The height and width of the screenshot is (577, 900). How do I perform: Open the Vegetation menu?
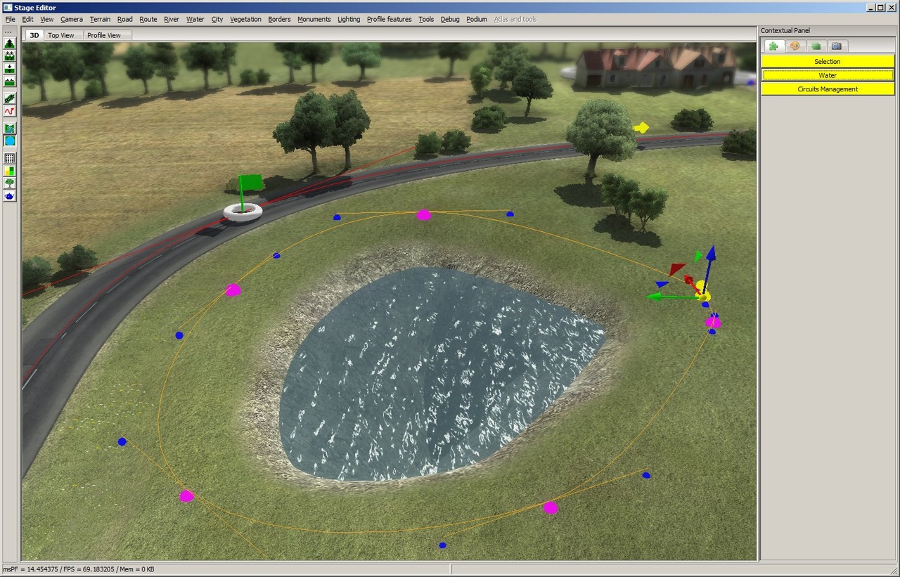point(245,19)
